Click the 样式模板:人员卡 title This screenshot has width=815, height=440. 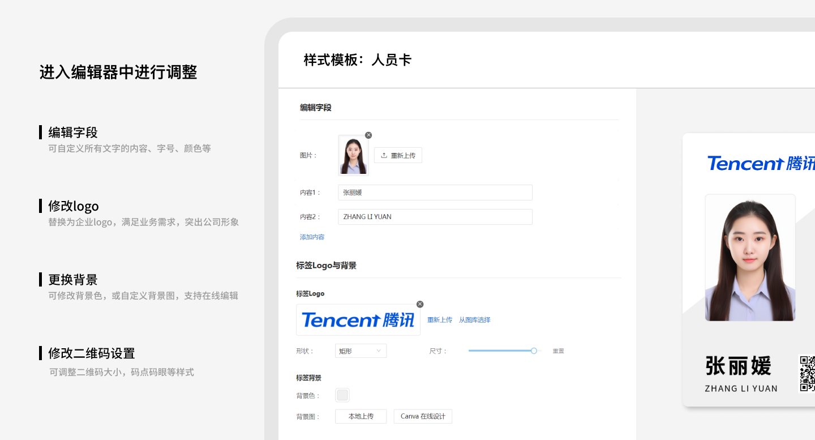click(x=358, y=60)
